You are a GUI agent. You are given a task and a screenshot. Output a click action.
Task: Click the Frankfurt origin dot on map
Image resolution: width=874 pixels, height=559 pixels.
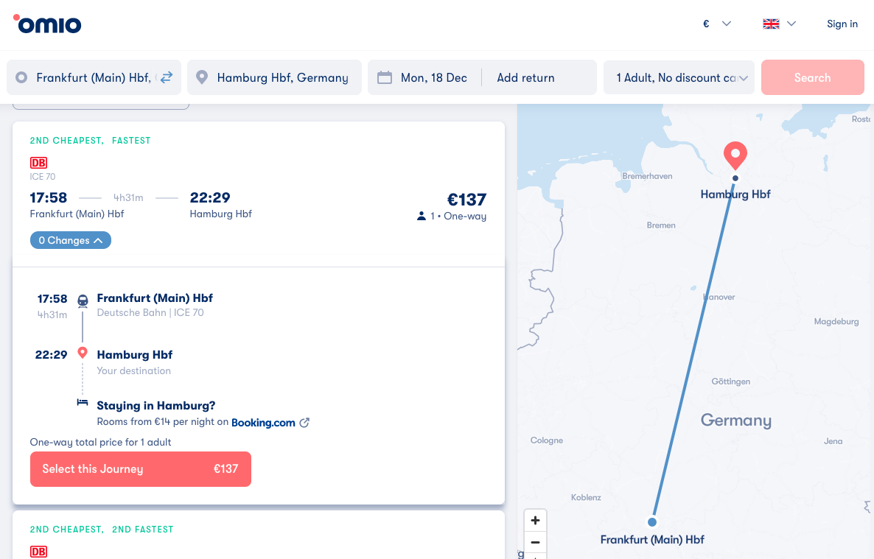[x=651, y=522]
